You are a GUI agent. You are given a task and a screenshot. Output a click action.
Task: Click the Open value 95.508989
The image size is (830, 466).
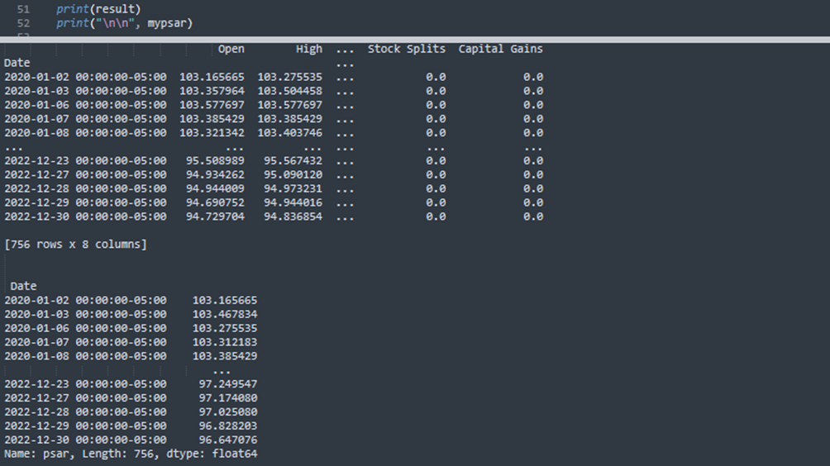(x=215, y=161)
